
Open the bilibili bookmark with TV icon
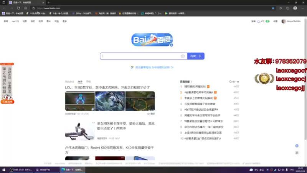pyautogui.click(x=152, y=13)
